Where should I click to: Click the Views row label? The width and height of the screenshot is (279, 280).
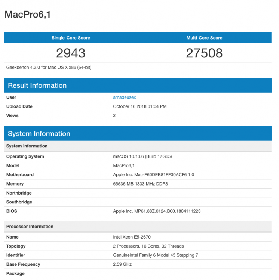(x=12, y=115)
